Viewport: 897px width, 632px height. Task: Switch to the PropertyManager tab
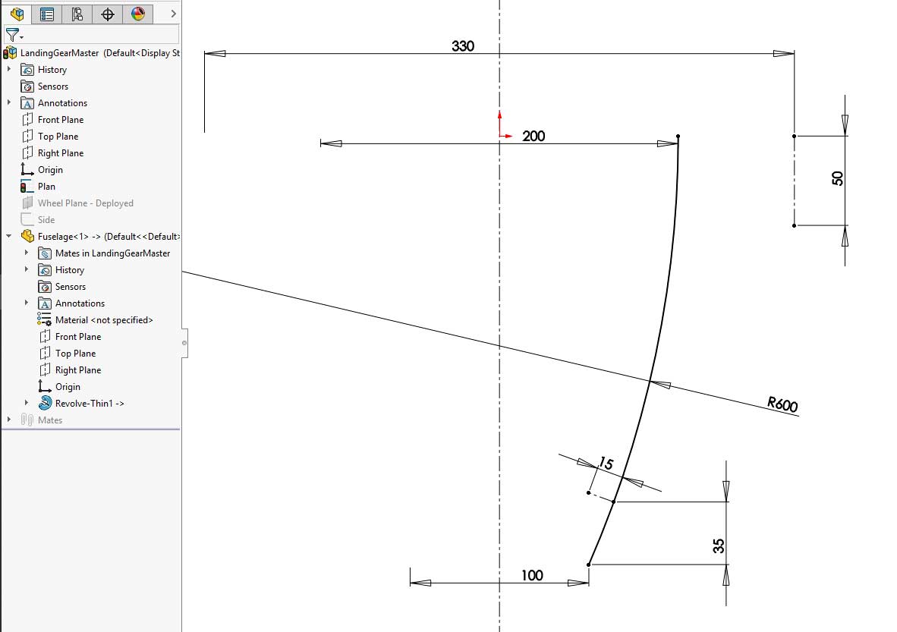[x=47, y=14]
